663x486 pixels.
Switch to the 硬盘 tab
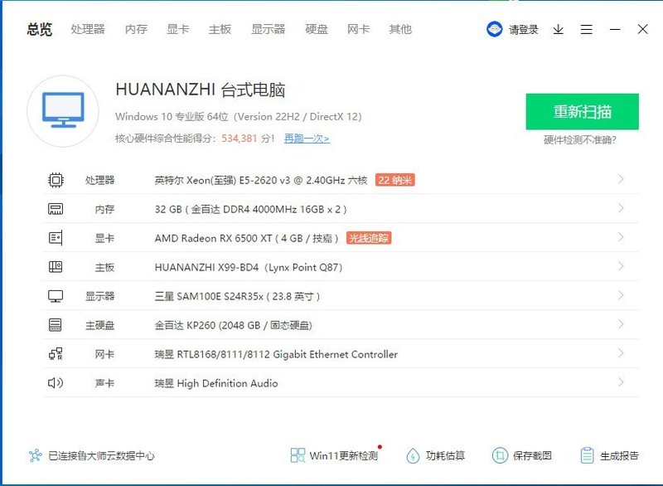[x=316, y=29]
